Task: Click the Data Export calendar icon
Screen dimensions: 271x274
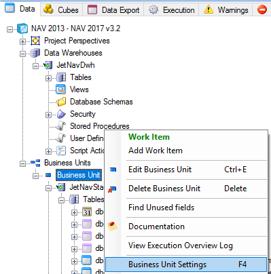Action: pyautogui.click(x=92, y=9)
